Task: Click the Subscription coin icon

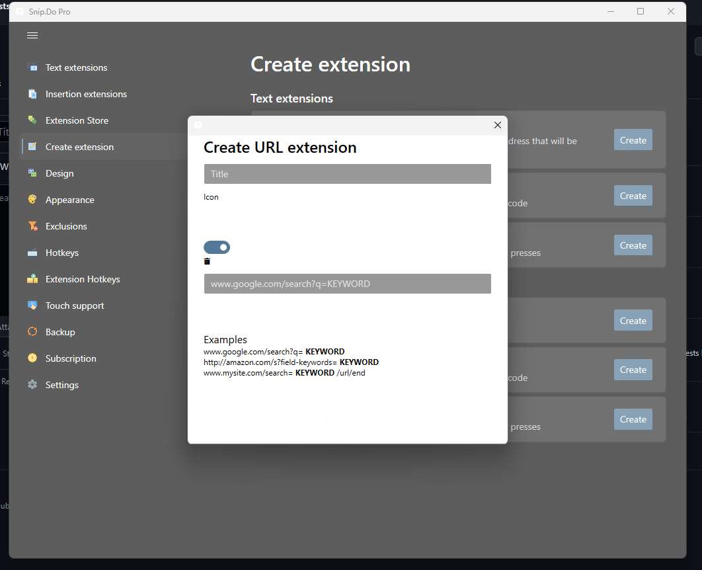Action: 32,358
